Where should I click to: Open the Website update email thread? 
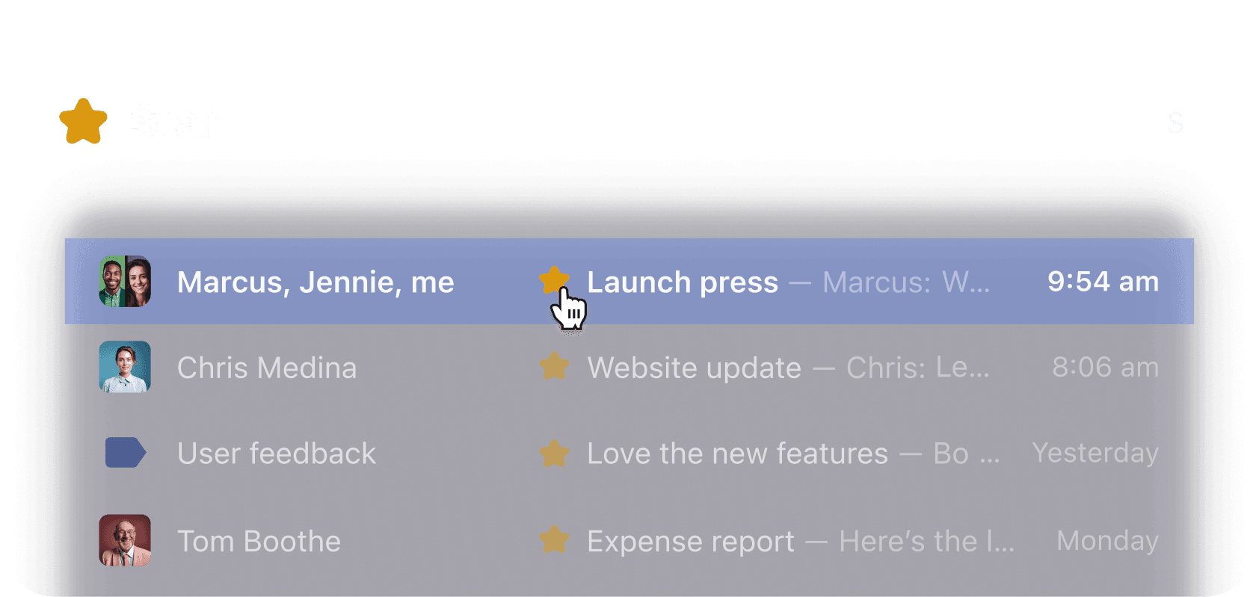[x=694, y=368]
